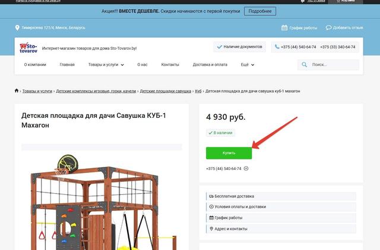Click the checkmark icon in Наличие документов
380x250 pixels.
[x=219, y=47]
